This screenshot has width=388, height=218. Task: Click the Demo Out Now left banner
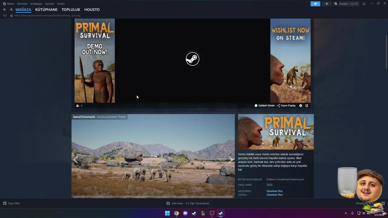coord(95,61)
